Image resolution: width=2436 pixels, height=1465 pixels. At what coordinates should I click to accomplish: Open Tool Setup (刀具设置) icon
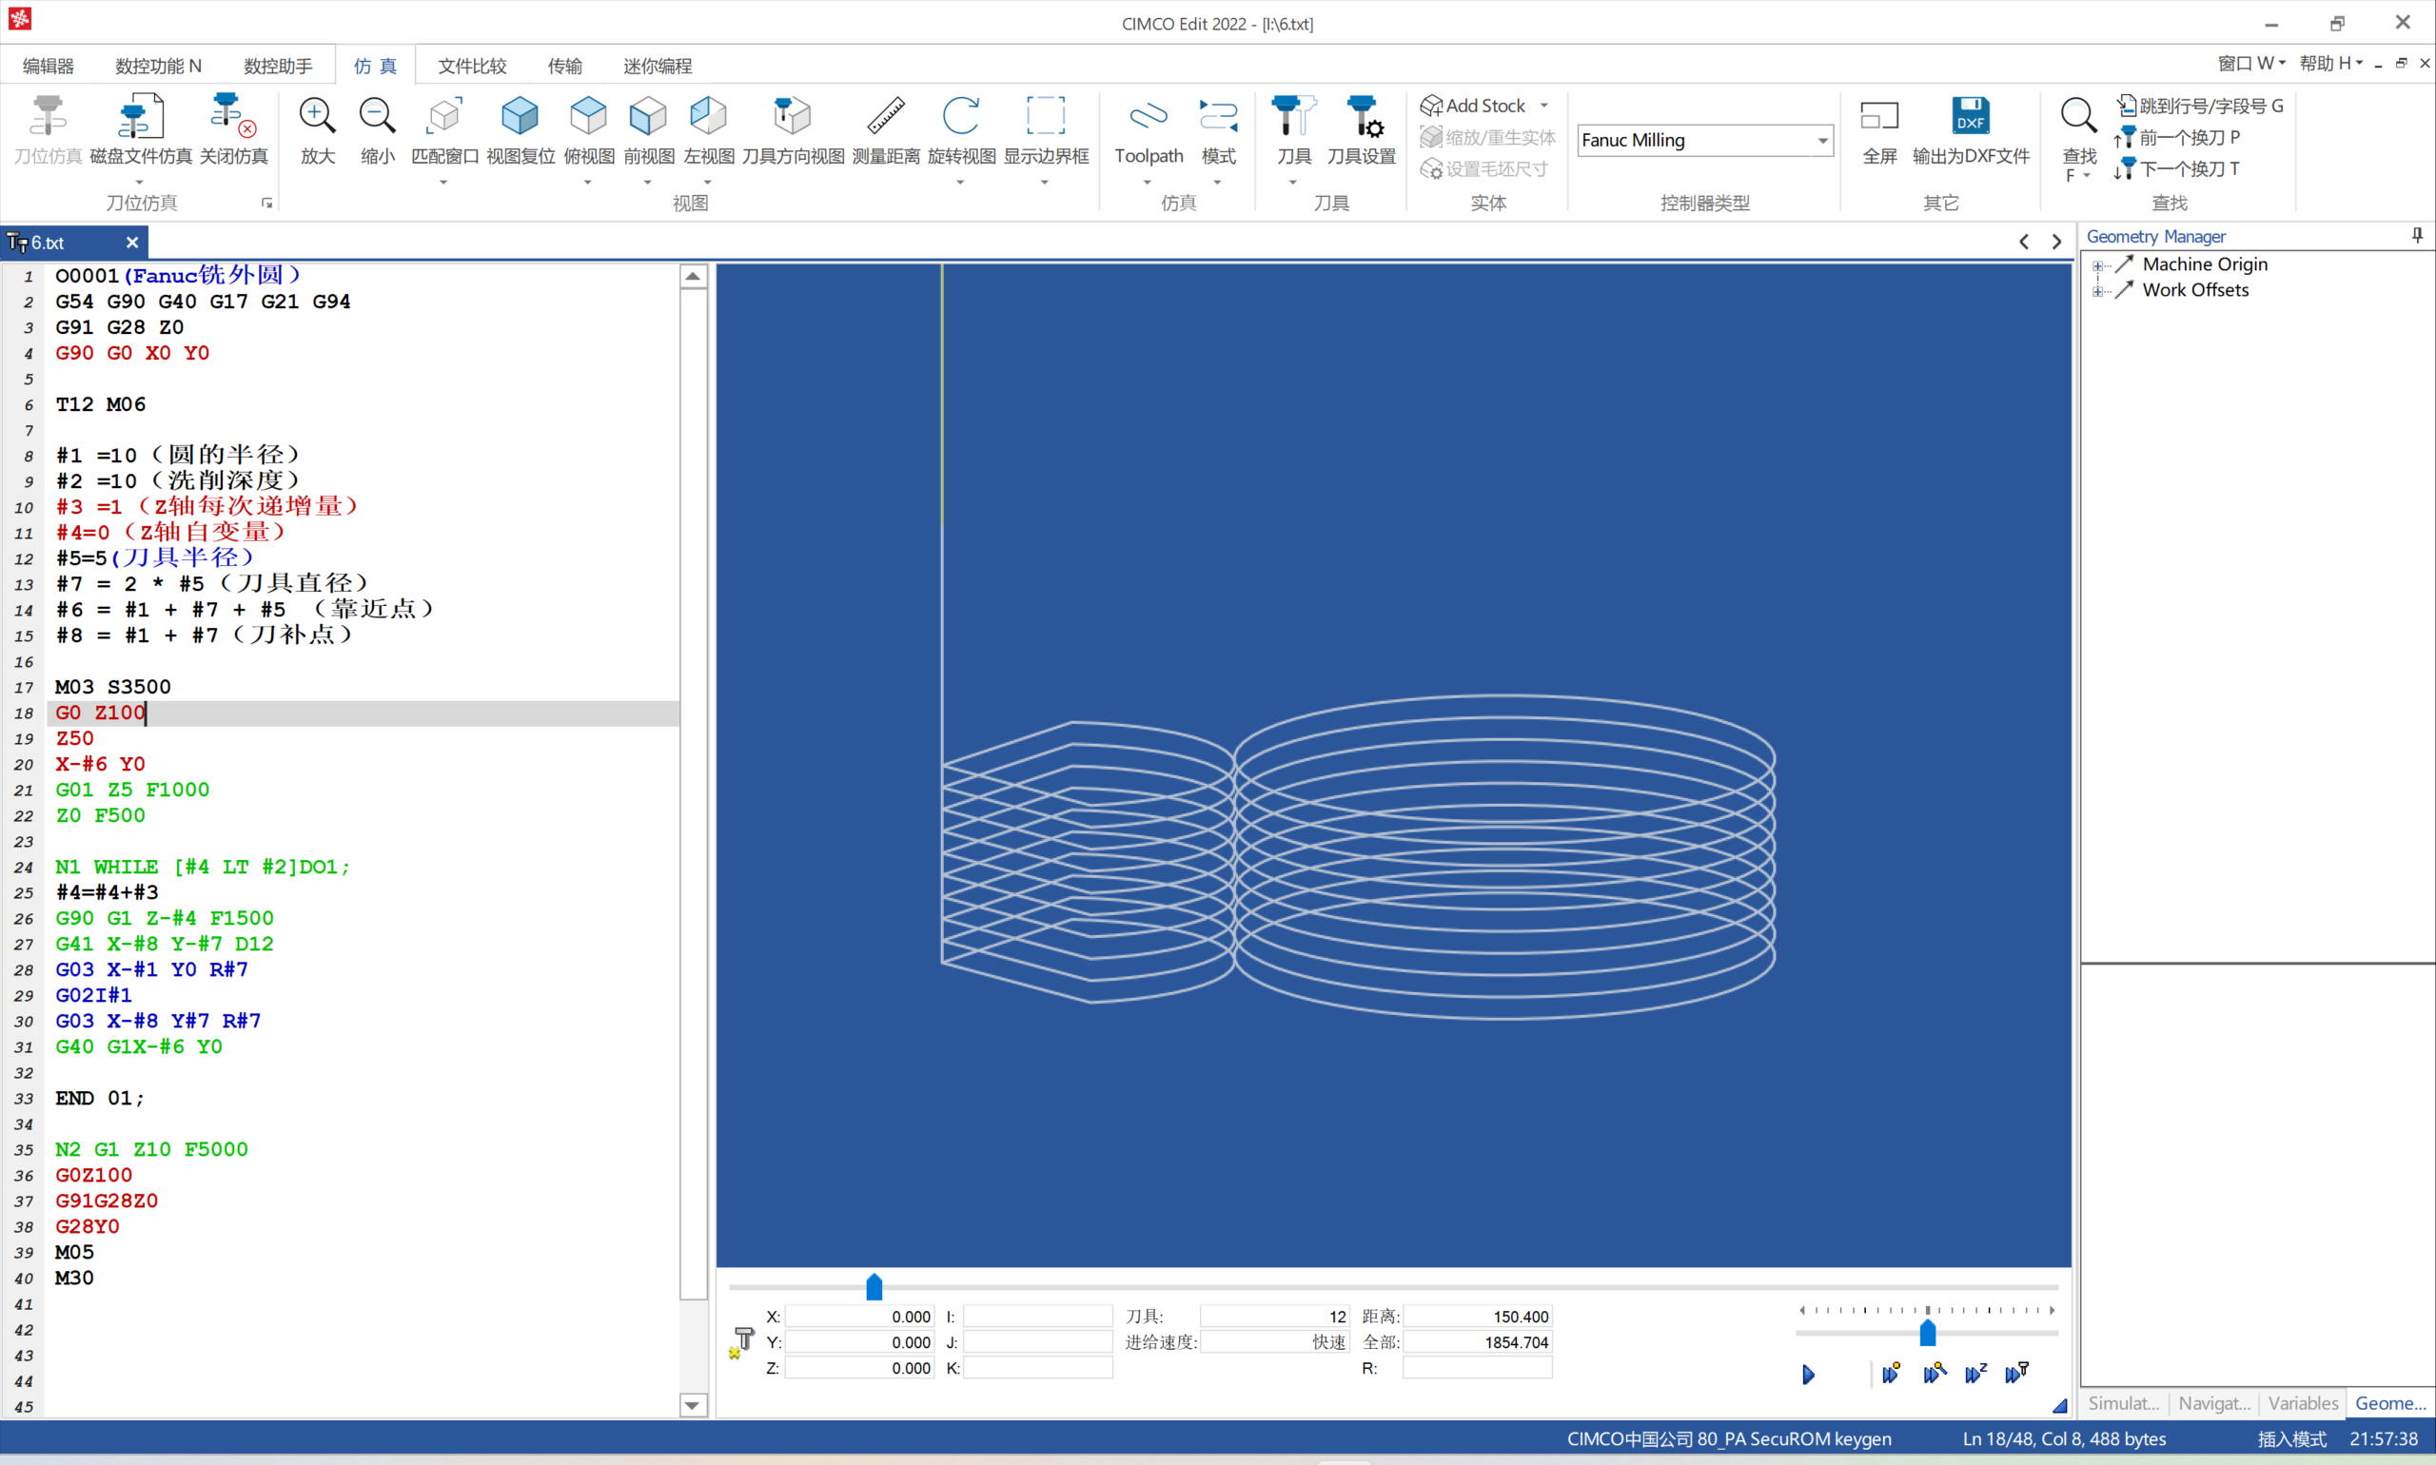(x=1362, y=116)
